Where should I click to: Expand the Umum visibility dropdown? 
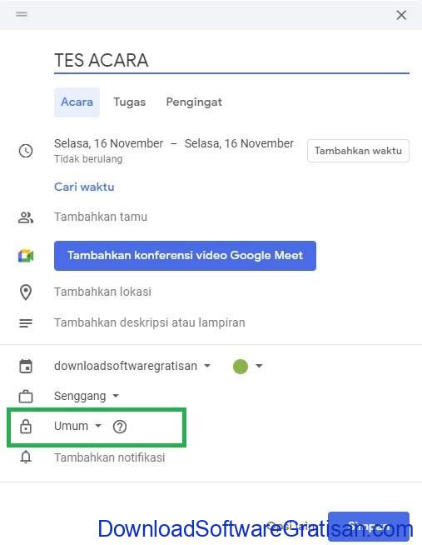(77, 426)
